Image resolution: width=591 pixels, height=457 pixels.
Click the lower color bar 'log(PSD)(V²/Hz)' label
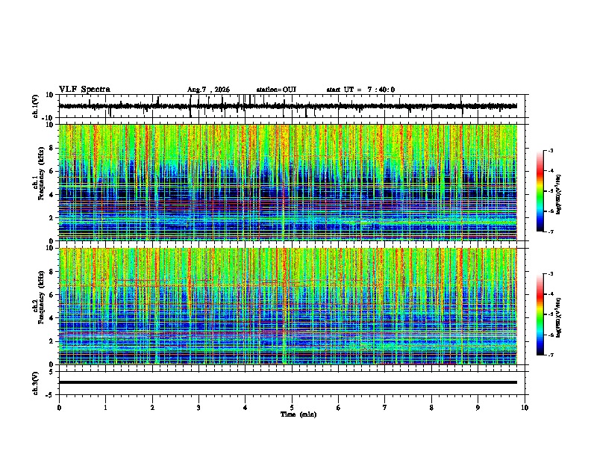[559, 318]
